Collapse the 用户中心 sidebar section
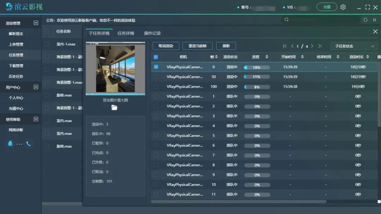 pos(36,87)
